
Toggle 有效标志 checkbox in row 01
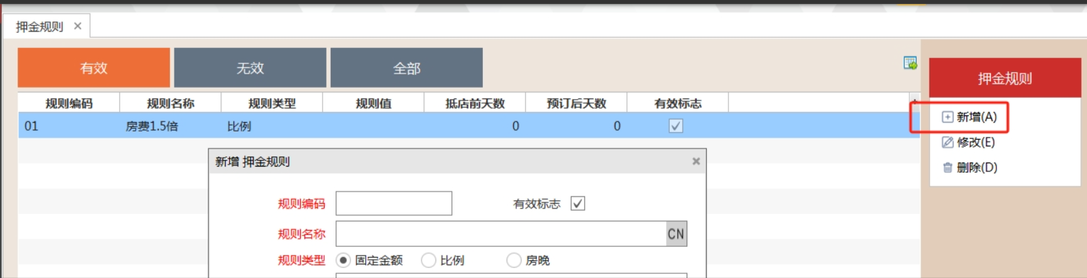(676, 126)
